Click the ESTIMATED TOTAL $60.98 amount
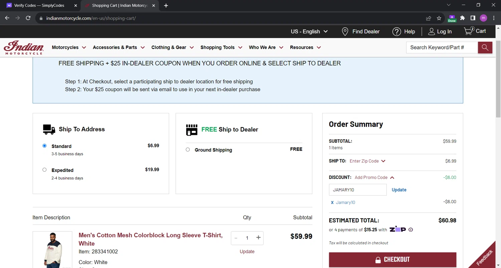 [x=447, y=220]
